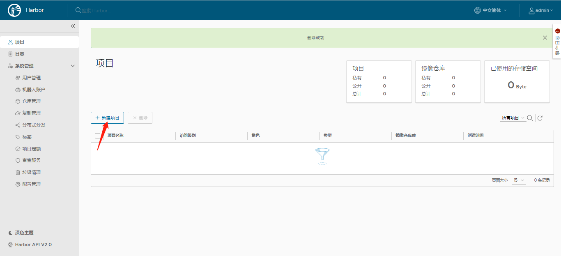Click the 项目 sidebar icon
561x256 pixels.
tap(11, 42)
